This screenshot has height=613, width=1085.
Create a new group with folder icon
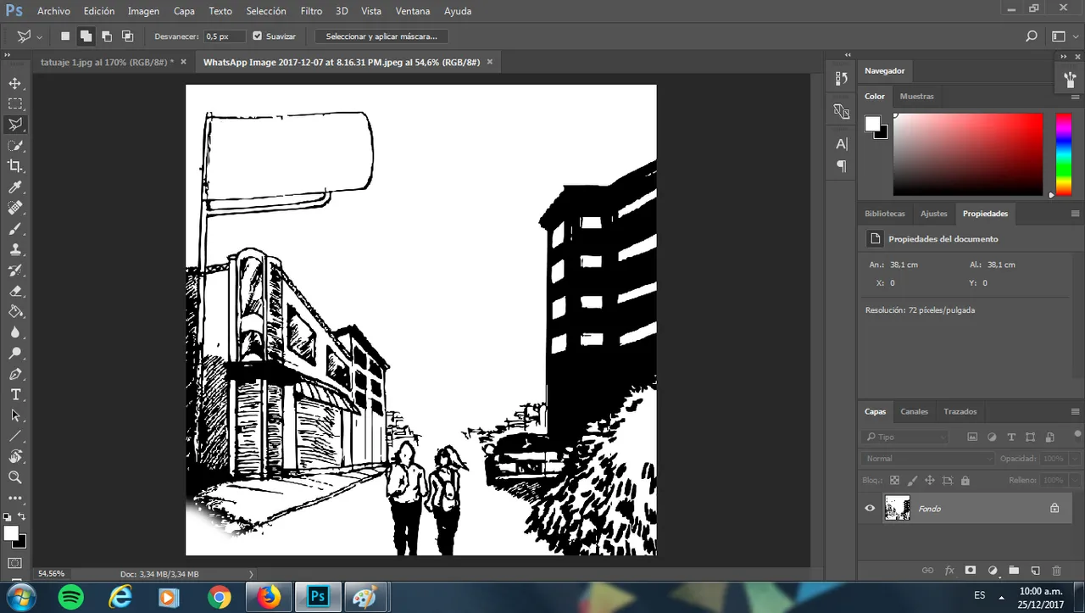tap(1014, 571)
